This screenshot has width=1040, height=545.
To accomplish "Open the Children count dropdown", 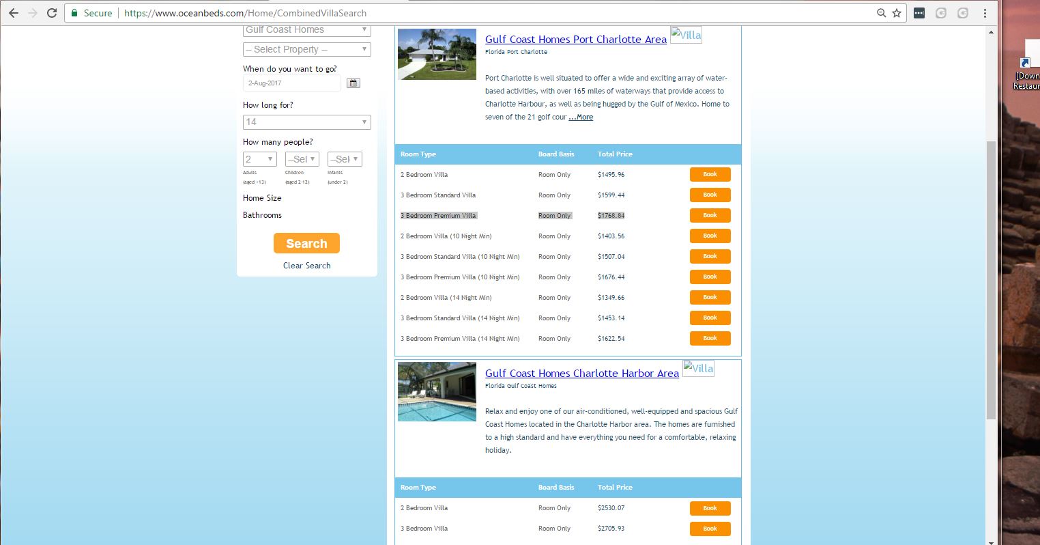I will pyautogui.click(x=302, y=159).
